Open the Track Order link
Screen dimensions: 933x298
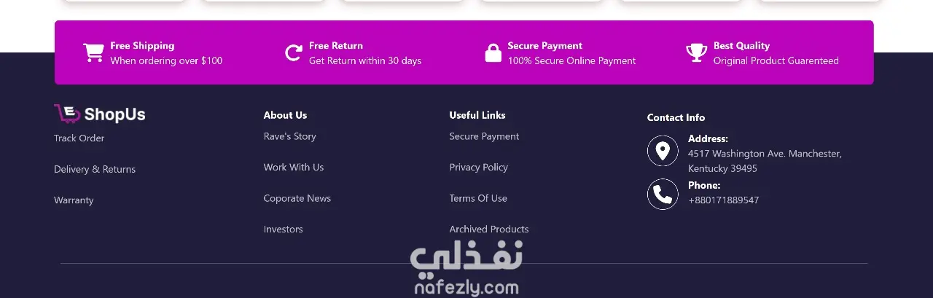coord(79,138)
